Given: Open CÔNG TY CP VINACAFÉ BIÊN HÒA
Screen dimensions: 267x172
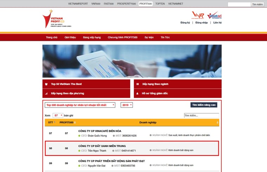Looking at the screenshot, I should pos(100,131).
